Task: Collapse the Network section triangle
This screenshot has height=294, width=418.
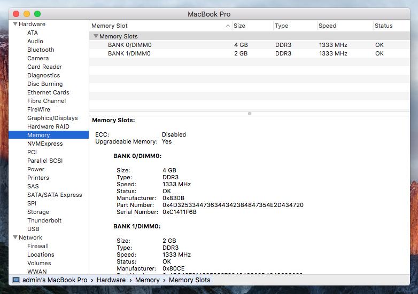Action: tap(15, 237)
